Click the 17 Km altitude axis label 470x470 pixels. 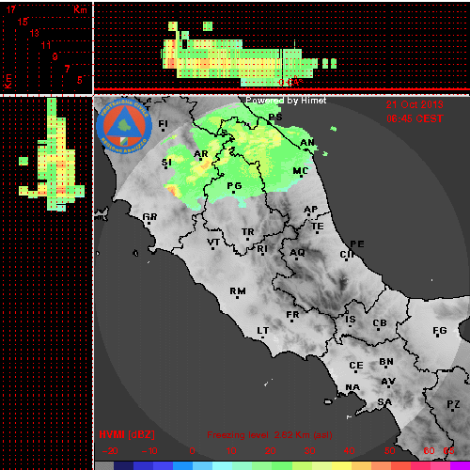(11, 9)
